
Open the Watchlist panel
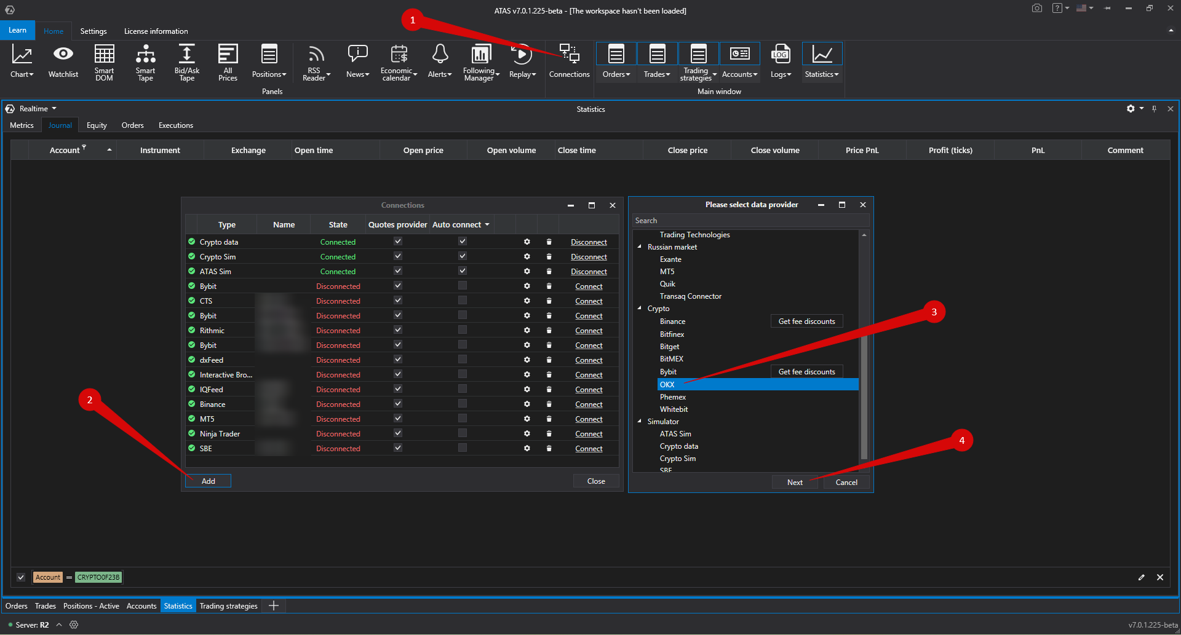coord(63,61)
